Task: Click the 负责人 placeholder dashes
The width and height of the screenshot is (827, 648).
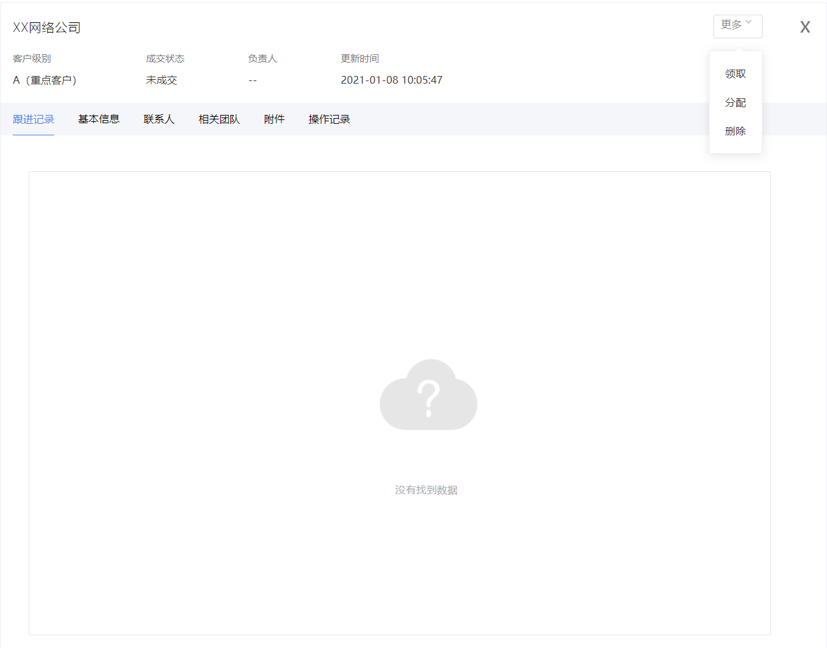Action: click(x=253, y=80)
